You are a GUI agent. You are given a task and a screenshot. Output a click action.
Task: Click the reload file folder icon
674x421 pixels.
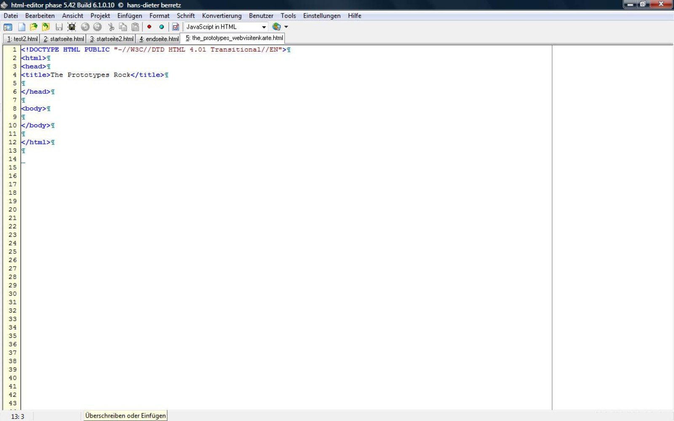pyautogui.click(x=45, y=27)
